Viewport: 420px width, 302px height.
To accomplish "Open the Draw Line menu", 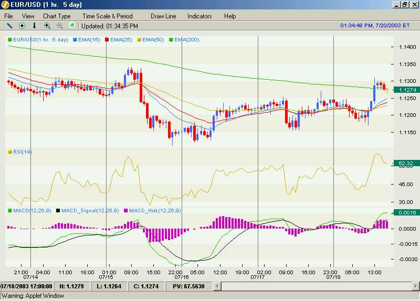I will tap(163, 16).
